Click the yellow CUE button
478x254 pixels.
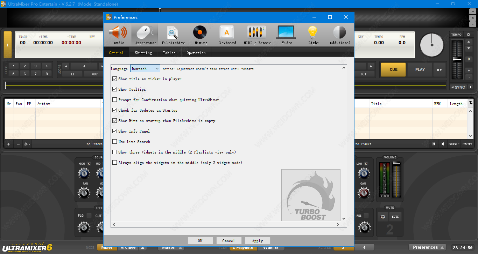(x=393, y=69)
